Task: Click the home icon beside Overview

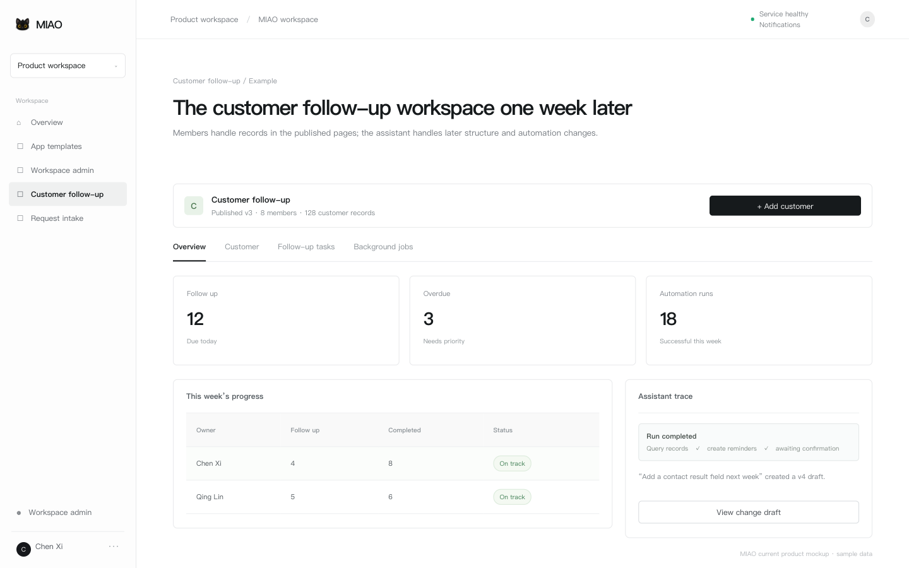Action: point(19,122)
